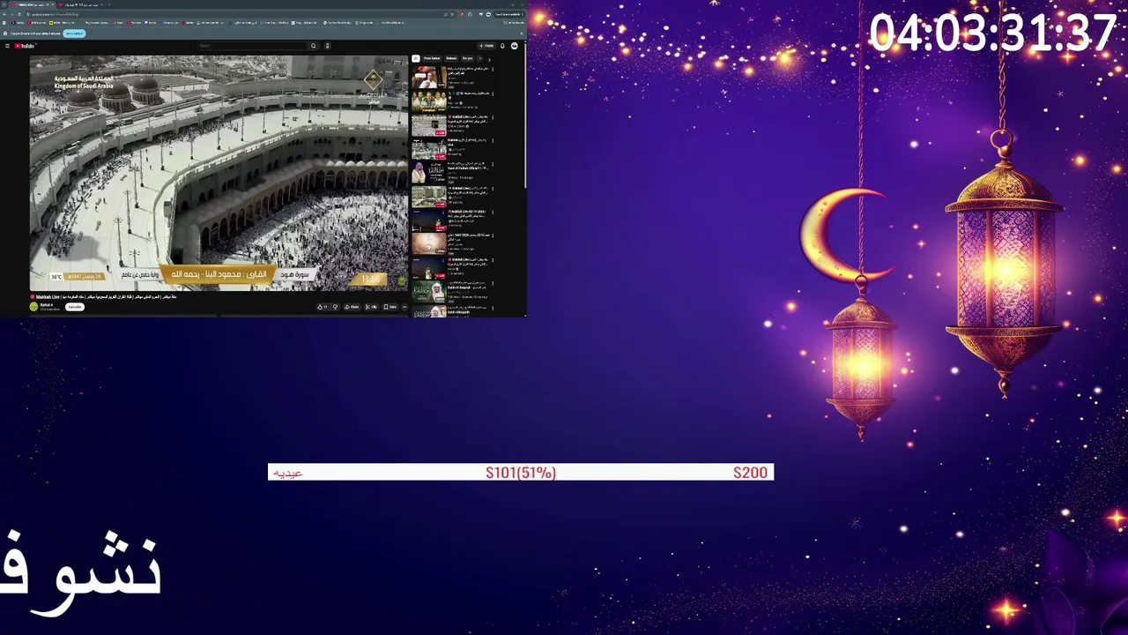The image size is (1128, 635).
Task: Open more actions ellipsis below video
Action: click(x=404, y=307)
